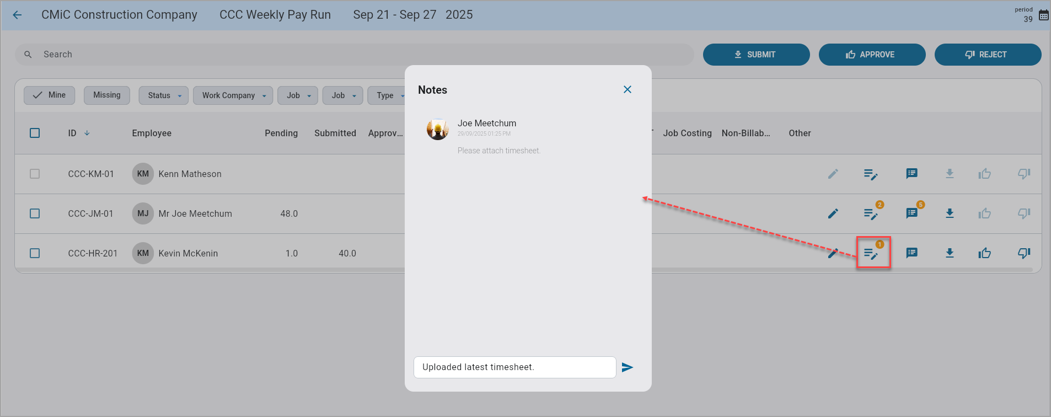The image size is (1051, 417).
Task: Send the note with arrow icon
Action: 628,367
